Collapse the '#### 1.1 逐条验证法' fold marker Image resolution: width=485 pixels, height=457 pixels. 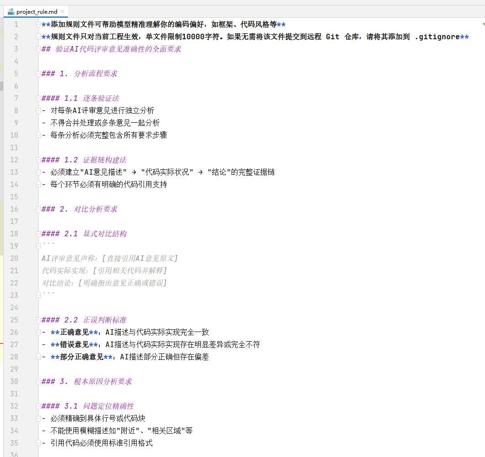tap(38, 99)
